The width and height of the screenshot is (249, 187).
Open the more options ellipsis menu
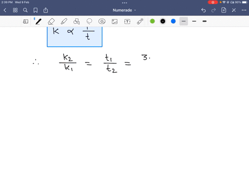tap(244, 10)
